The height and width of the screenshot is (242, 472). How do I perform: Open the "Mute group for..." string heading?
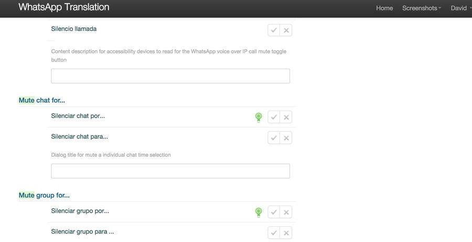(x=44, y=195)
